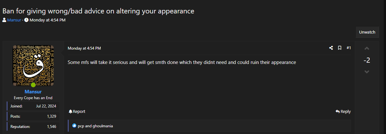386x134 pixels.
Task: Click the Mansur username under the avatar
Action: pos(33,92)
